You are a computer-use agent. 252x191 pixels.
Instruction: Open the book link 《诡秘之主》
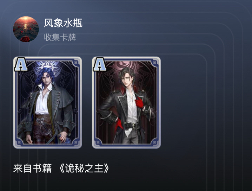click(x=84, y=168)
